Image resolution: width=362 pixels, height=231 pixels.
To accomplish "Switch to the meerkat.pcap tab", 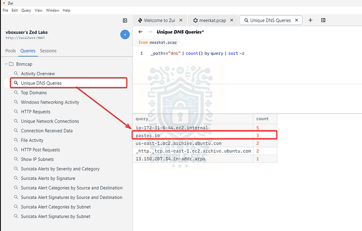I will click(x=212, y=20).
